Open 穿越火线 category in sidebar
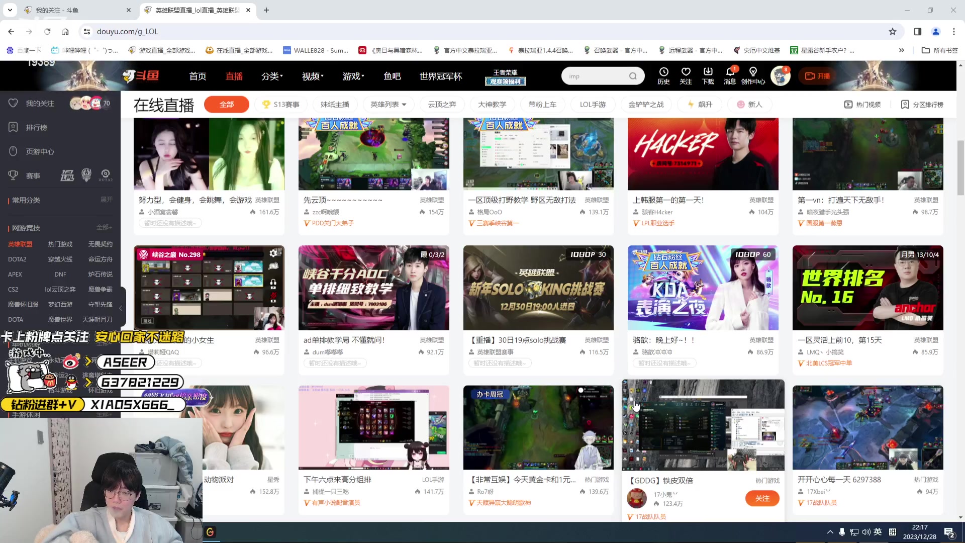Screen dimensions: 965x543 click(60, 259)
